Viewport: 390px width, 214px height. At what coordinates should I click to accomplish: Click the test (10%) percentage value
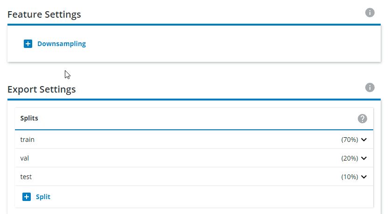(x=349, y=177)
